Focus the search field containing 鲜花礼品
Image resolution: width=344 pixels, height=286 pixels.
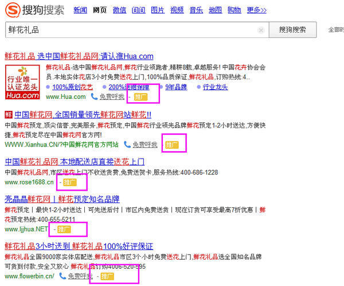pyautogui.click(x=137, y=30)
